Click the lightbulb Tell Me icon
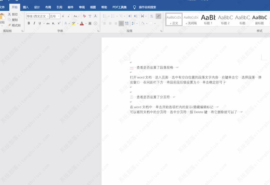Image resolution: width=270 pixels, height=185 pixels. pos(135,7)
